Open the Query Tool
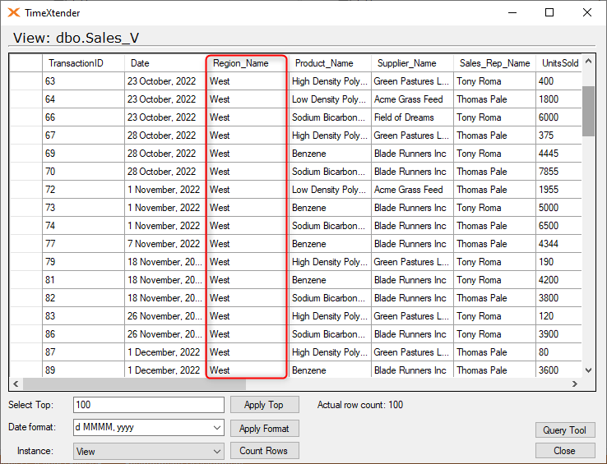The image size is (607, 464). (565, 430)
